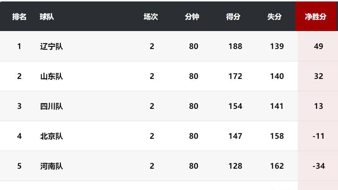Select 河南队's 失分 value 162

tap(277, 166)
